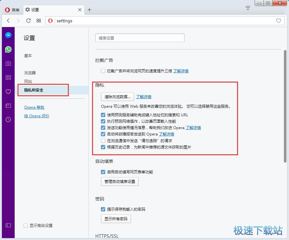This screenshot has width=289, height=240.
Task: Go forward to the next page
Action: (18, 20)
